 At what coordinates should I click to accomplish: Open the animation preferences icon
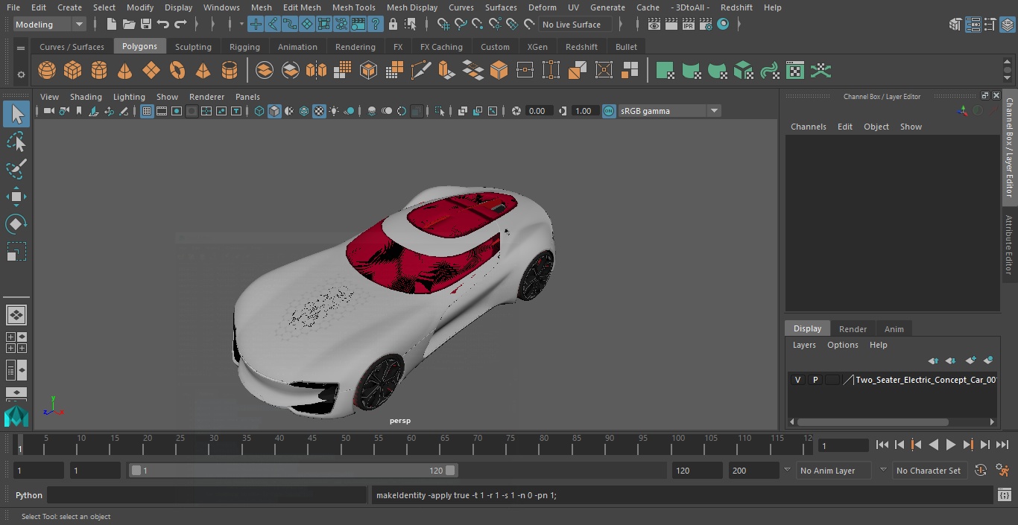pyautogui.click(x=1003, y=471)
